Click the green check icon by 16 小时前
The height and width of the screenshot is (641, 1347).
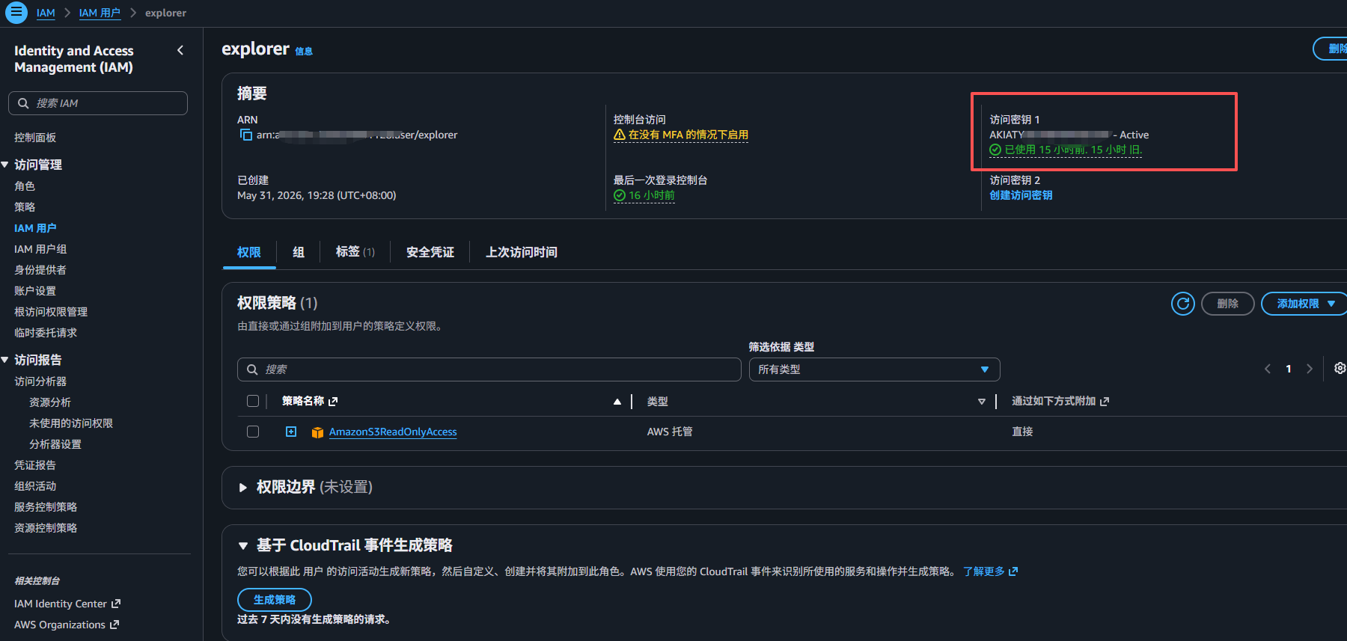(620, 195)
